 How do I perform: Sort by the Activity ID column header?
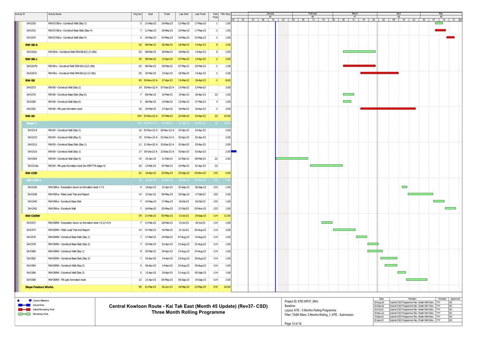[x=20, y=14]
